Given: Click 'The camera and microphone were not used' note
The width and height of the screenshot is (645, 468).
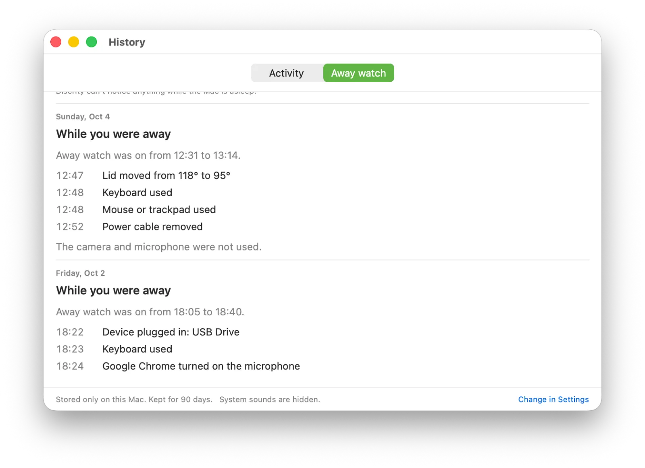Looking at the screenshot, I should pyautogui.click(x=159, y=247).
